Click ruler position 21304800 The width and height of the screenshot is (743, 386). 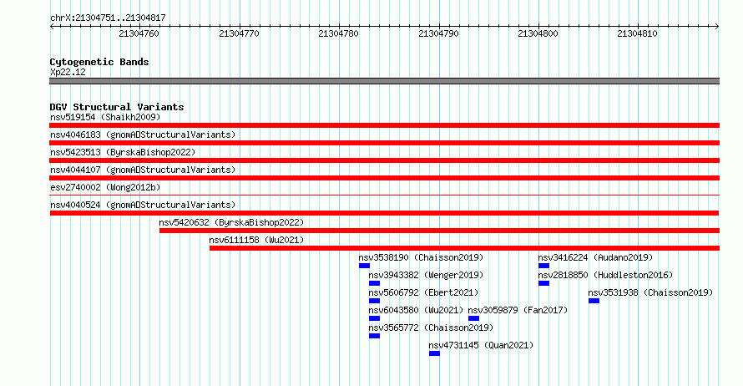coord(538,33)
